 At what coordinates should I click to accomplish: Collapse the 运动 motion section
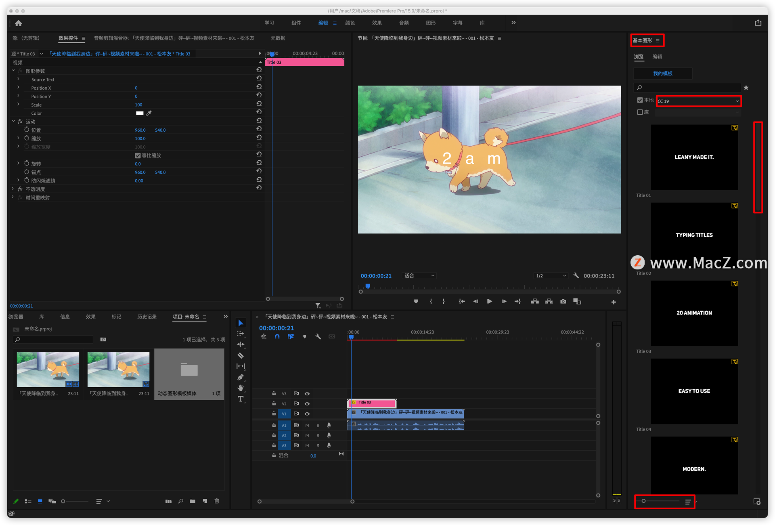(13, 121)
